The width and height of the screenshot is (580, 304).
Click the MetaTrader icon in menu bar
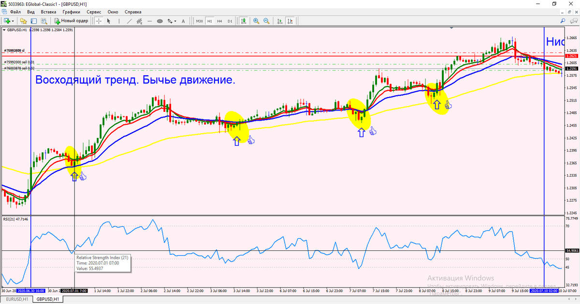click(4, 11)
